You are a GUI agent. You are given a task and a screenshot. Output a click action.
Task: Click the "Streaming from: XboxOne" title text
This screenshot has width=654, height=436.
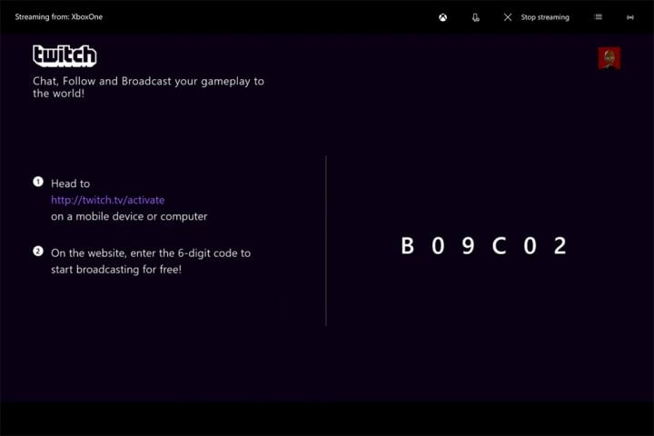click(59, 17)
